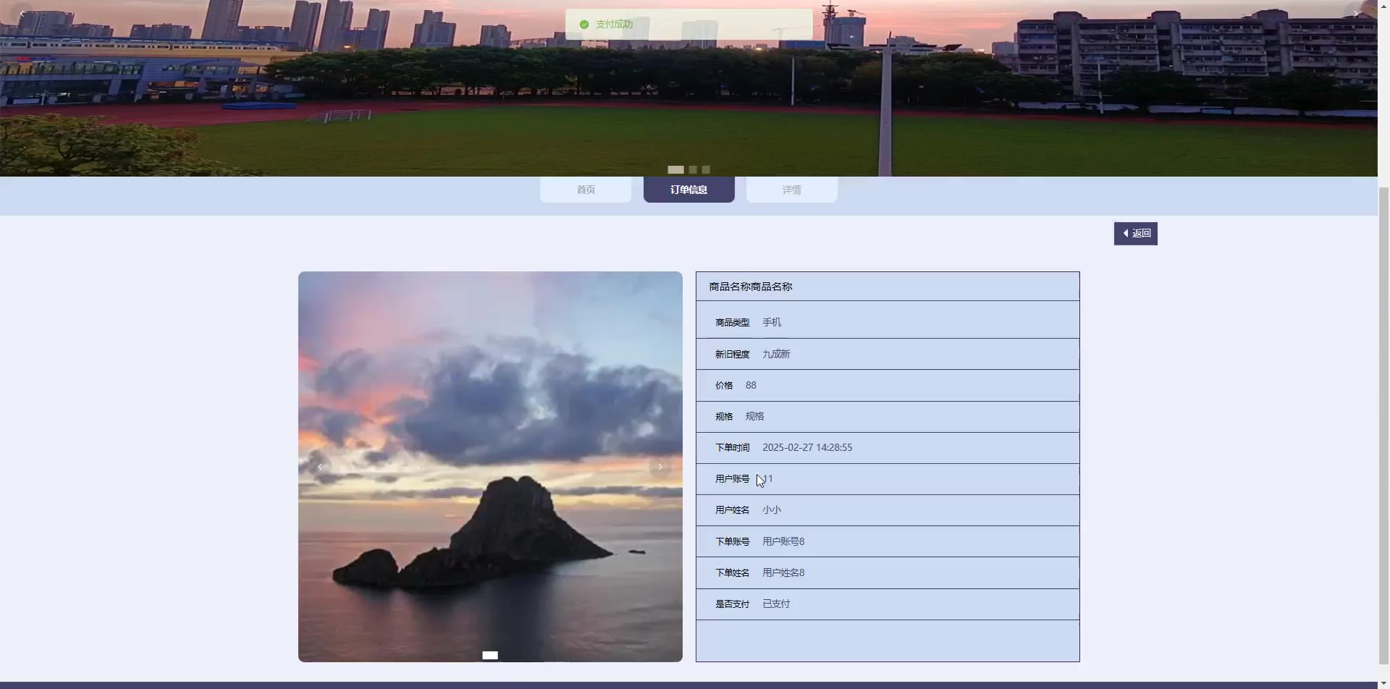This screenshot has width=1390, height=689.
Task: Show next product photo with right arrow
Action: (660, 467)
